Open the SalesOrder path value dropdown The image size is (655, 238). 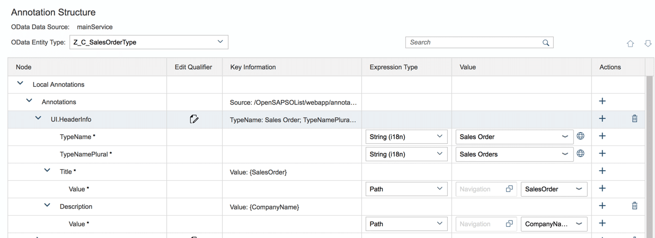click(579, 189)
